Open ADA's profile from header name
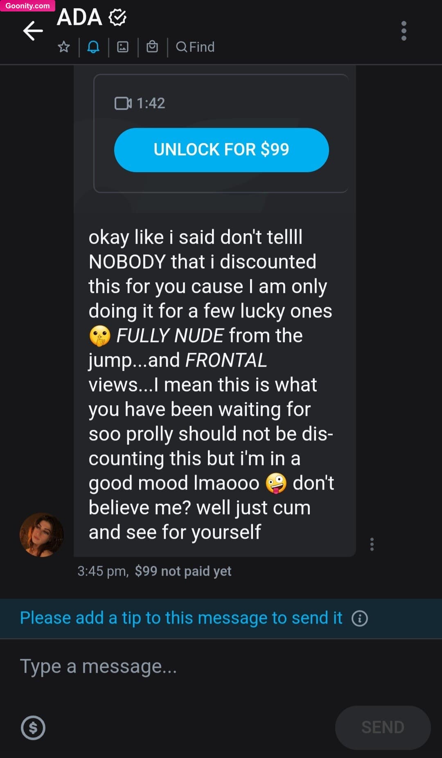 pos(79,17)
